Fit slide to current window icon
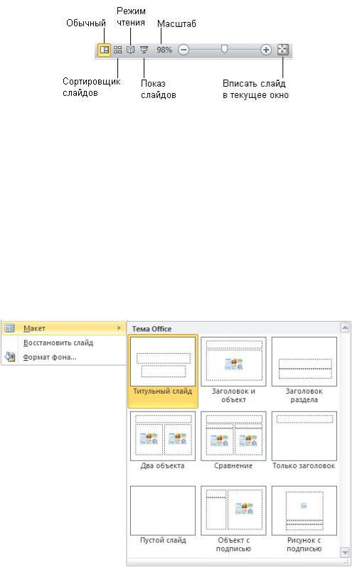The width and height of the screenshot is (352, 567). (282, 50)
